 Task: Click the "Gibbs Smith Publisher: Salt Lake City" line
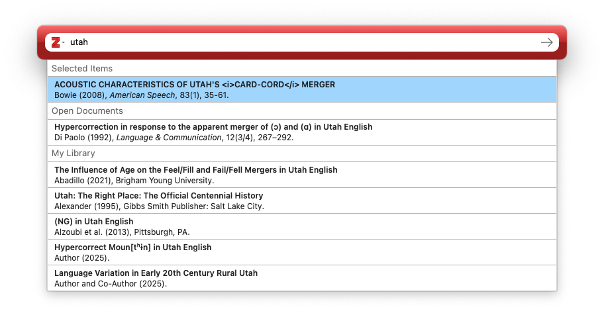193,206
